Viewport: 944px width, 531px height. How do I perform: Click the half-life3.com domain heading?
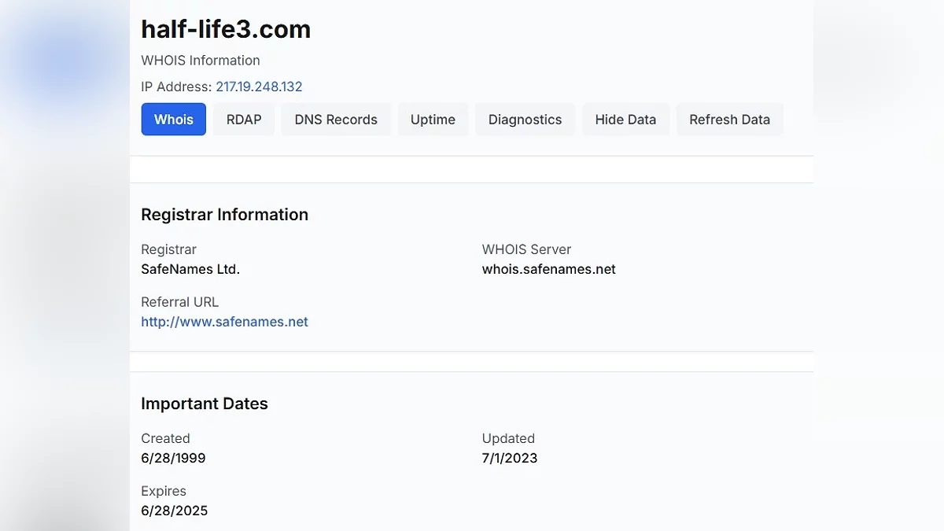pyautogui.click(x=226, y=29)
